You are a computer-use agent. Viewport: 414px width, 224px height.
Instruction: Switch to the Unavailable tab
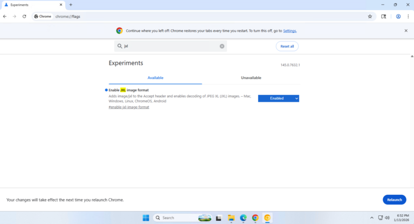point(251,78)
